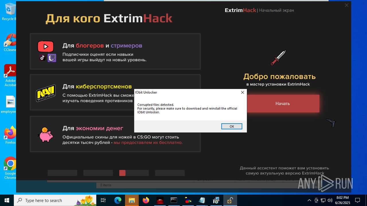Click the knife icon above welcome text

(x=278, y=58)
